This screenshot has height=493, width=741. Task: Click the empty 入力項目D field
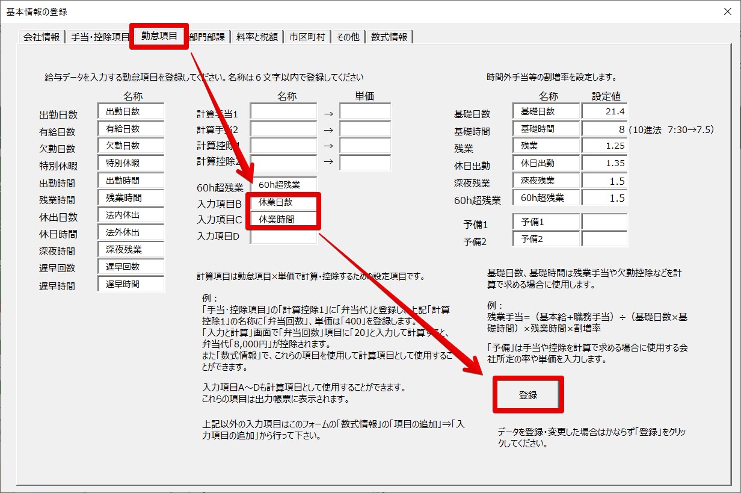283,237
